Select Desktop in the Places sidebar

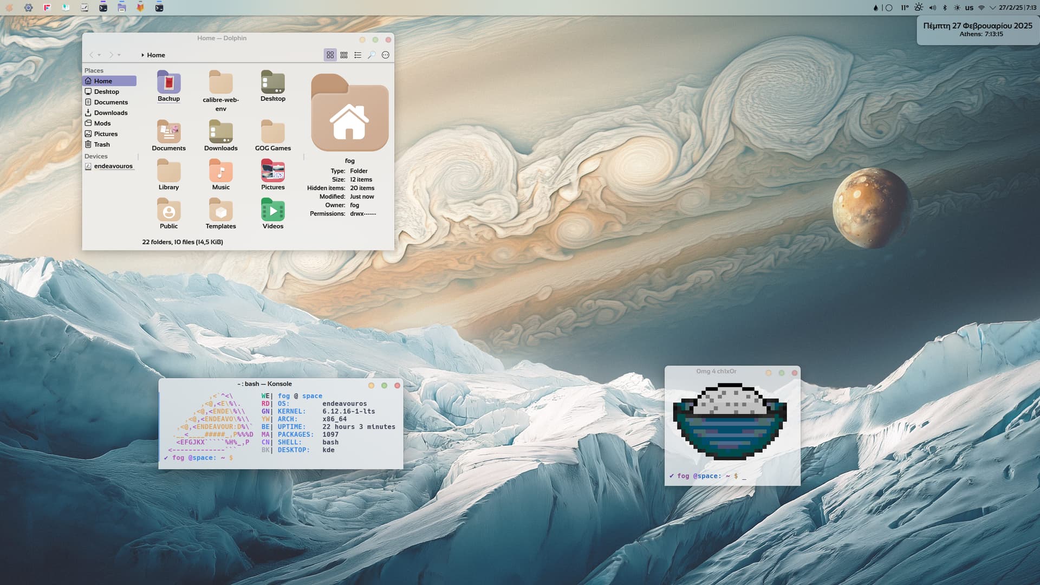(x=109, y=92)
